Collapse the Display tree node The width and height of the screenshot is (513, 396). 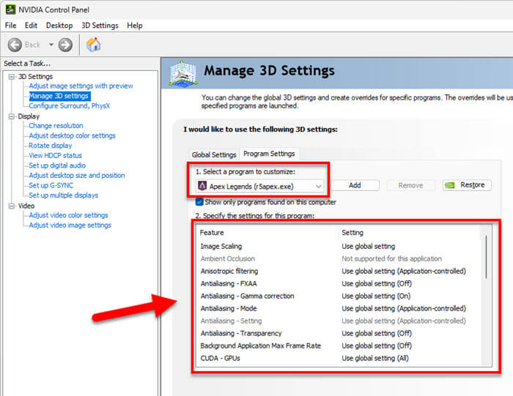[12, 116]
